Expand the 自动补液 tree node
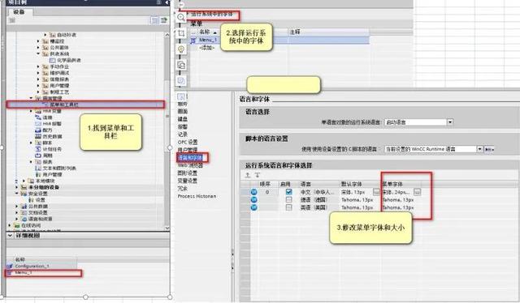Image resolution: width=520 pixels, height=303 pixels. 45,35
